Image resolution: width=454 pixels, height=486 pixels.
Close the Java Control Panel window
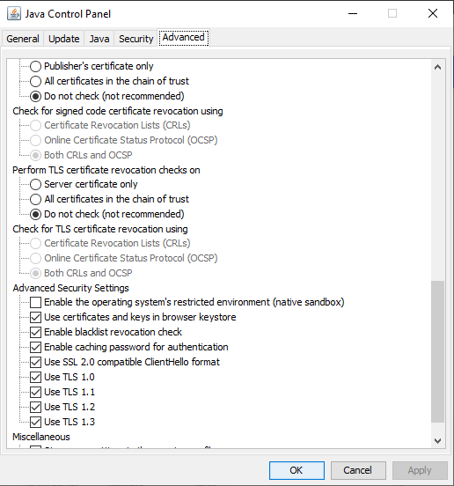pos(433,13)
